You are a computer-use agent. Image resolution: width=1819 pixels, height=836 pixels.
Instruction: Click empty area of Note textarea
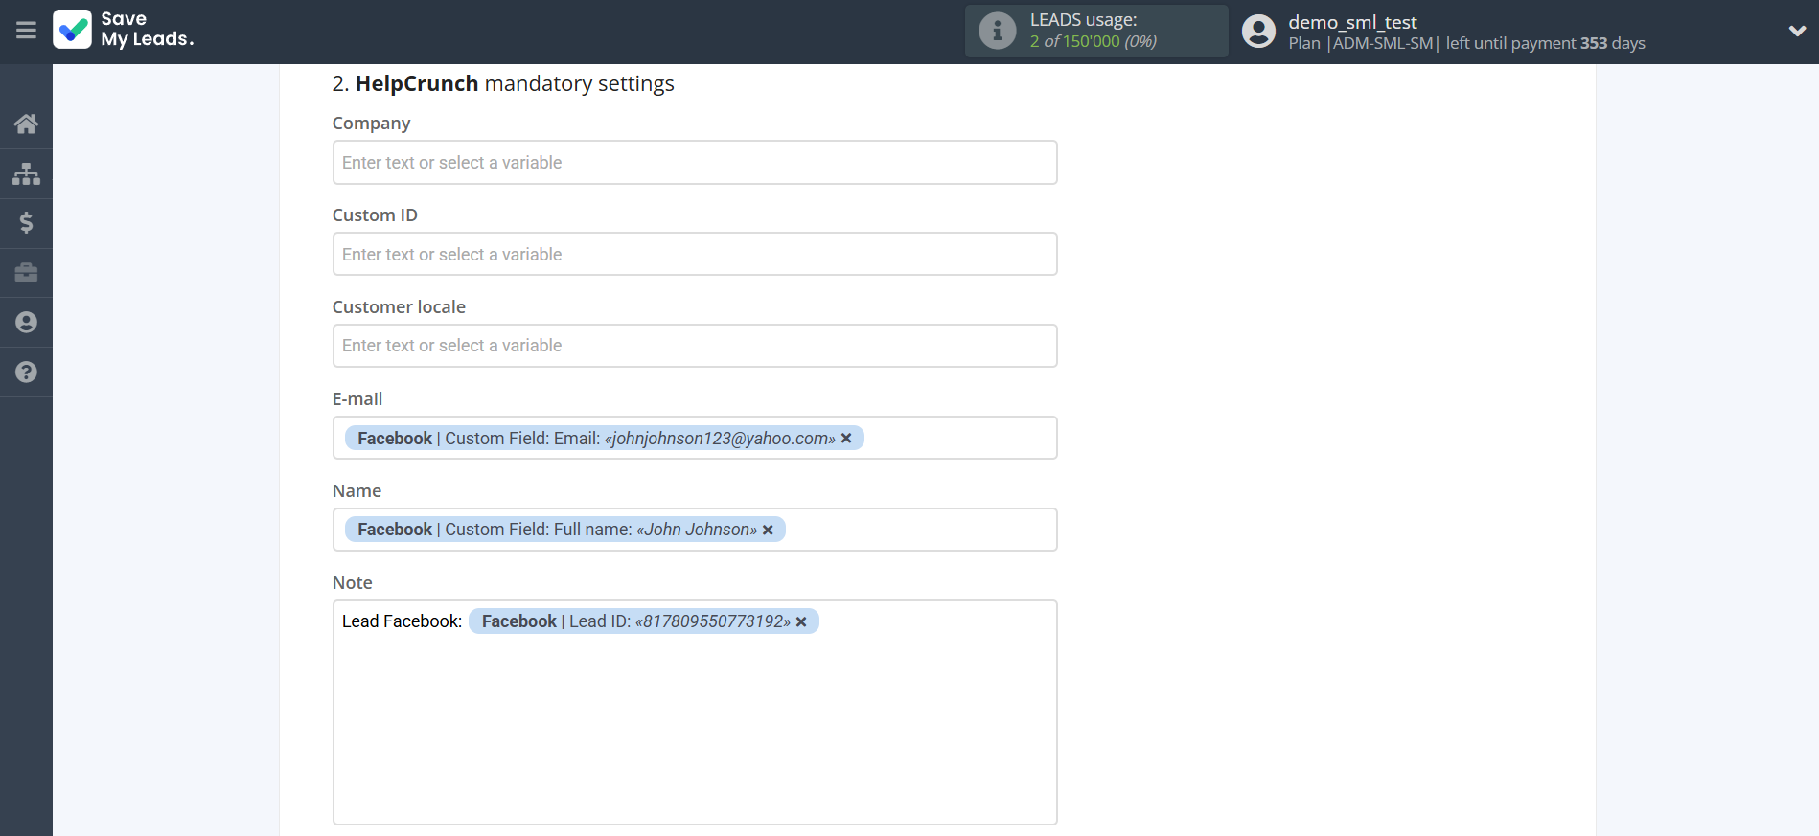(694, 737)
